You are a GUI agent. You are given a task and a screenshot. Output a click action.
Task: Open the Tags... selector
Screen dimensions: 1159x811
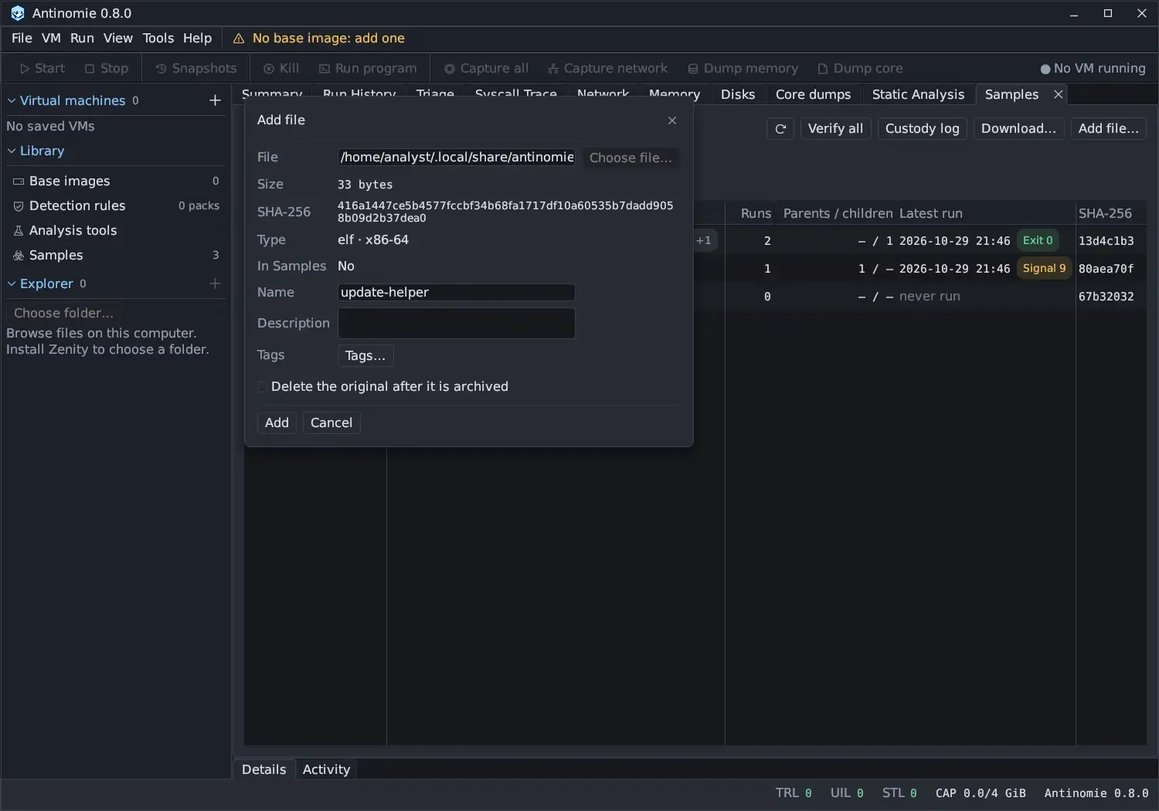point(365,355)
